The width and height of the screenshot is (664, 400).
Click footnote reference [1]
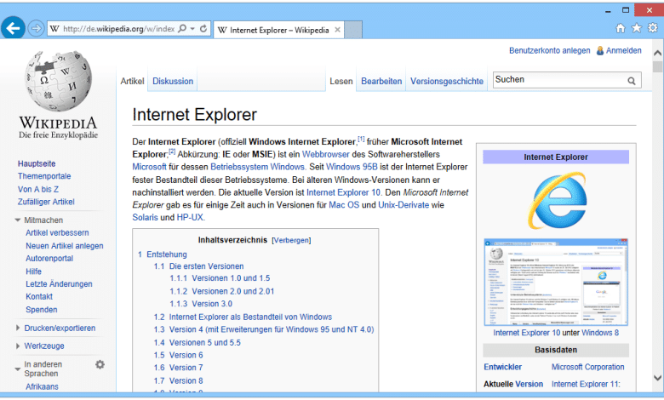pyautogui.click(x=361, y=139)
